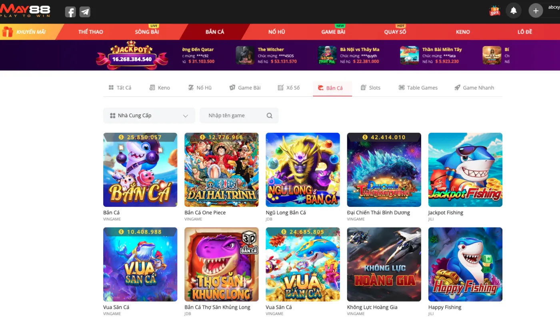The height and width of the screenshot is (318, 560).
Task: Open the Happy Fishing game thumbnail
Action: tap(465, 264)
